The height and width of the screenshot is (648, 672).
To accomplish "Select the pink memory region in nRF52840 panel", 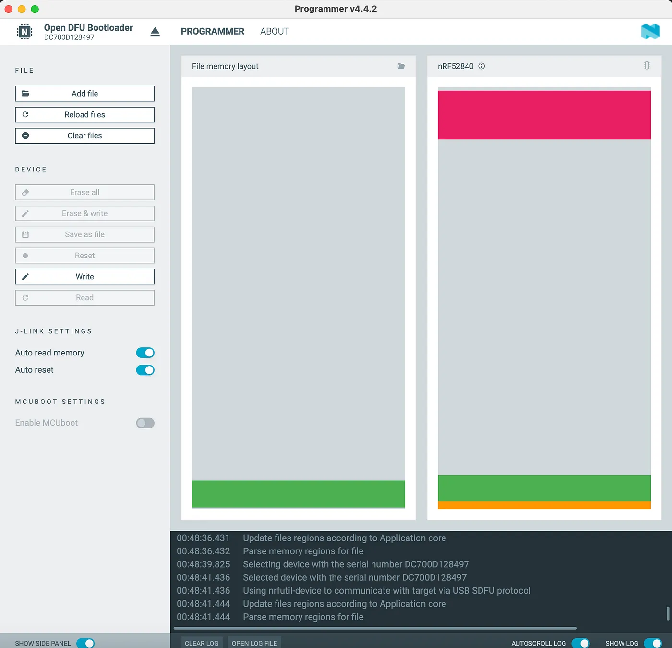I will point(544,115).
